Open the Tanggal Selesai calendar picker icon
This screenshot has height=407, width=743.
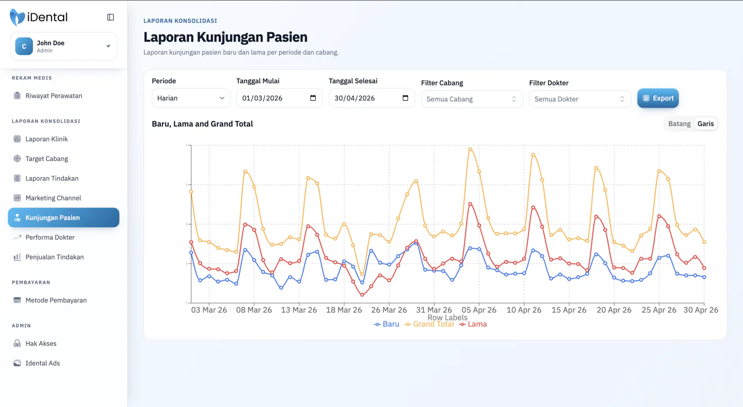405,98
